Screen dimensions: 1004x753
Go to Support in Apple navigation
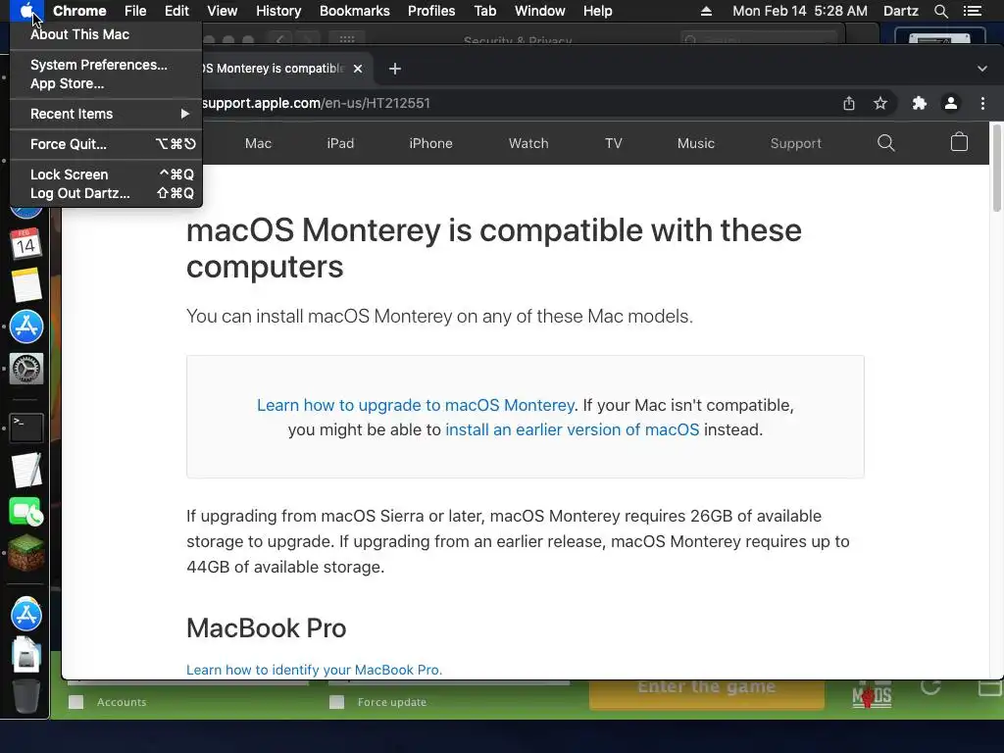point(796,143)
